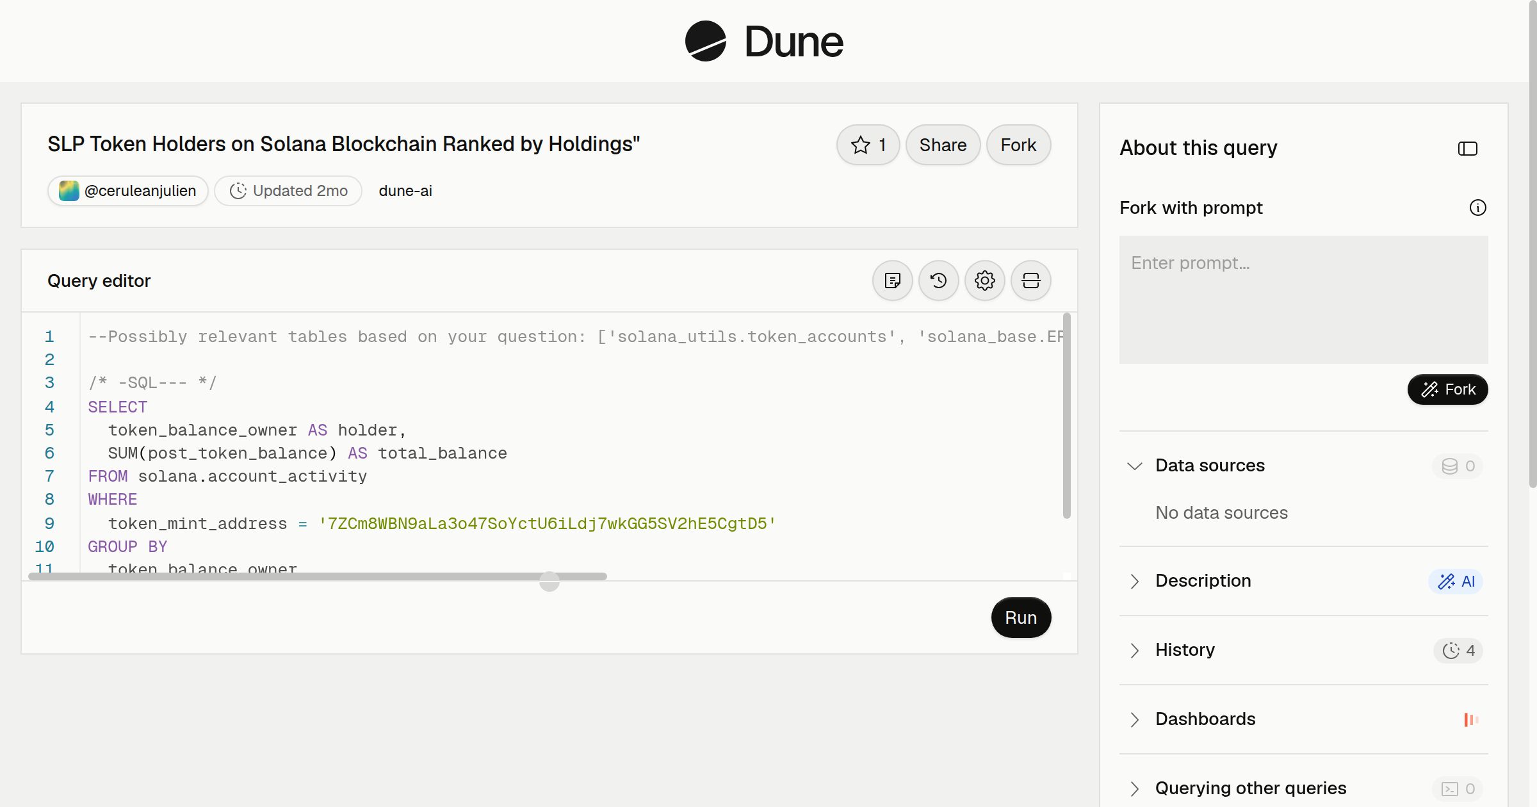
Task: Collapse the Data sources section
Action: [1134, 466]
